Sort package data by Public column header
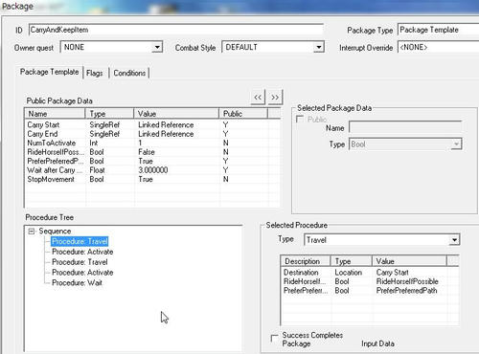The width and height of the screenshot is (479, 354). [243, 114]
